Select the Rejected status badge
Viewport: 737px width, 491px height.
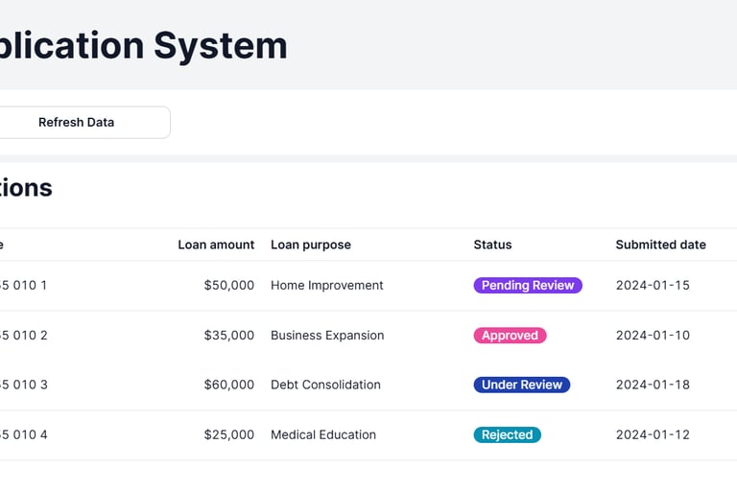tap(507, 434)
